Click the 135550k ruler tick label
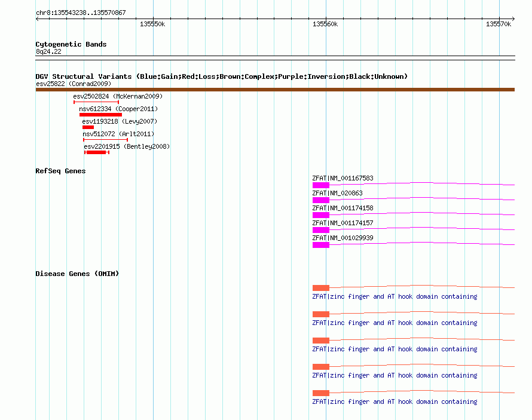 (x=152, y=24)
